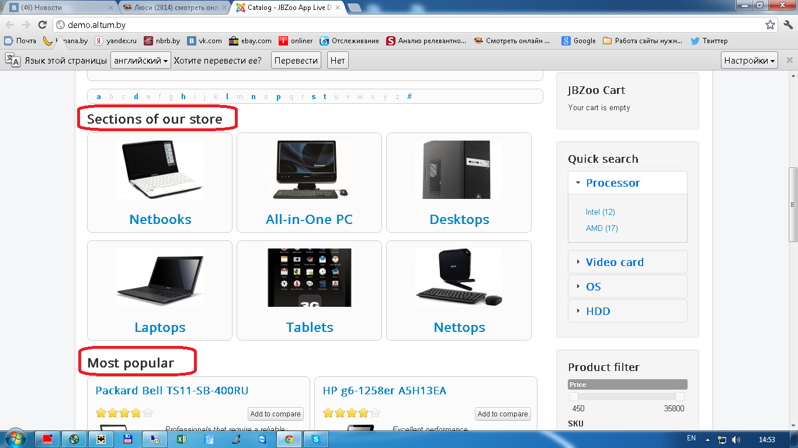Open Chrome wrench settings menu
Viewport: 798px width, 448px height.
tap(788, 25)
